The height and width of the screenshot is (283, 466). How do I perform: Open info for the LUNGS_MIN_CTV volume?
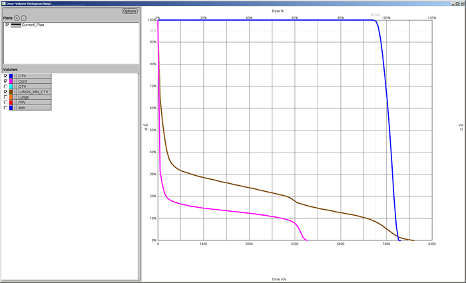(15, 92)
